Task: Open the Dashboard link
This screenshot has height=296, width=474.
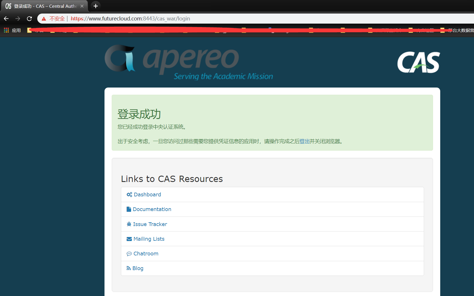Action: coord(147,195)
